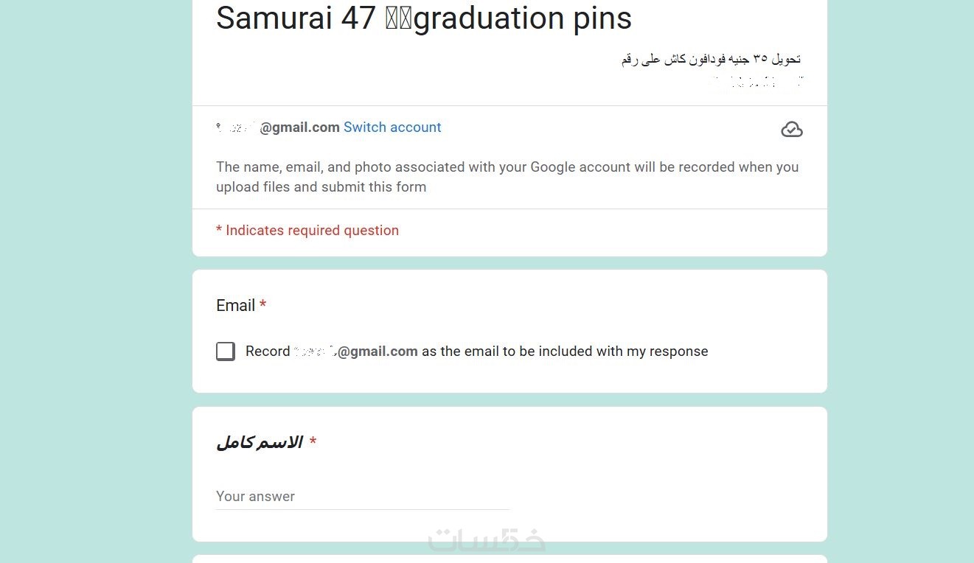
Task: Click the cloud draft-saved icon
Action: [x=791, y=130]
